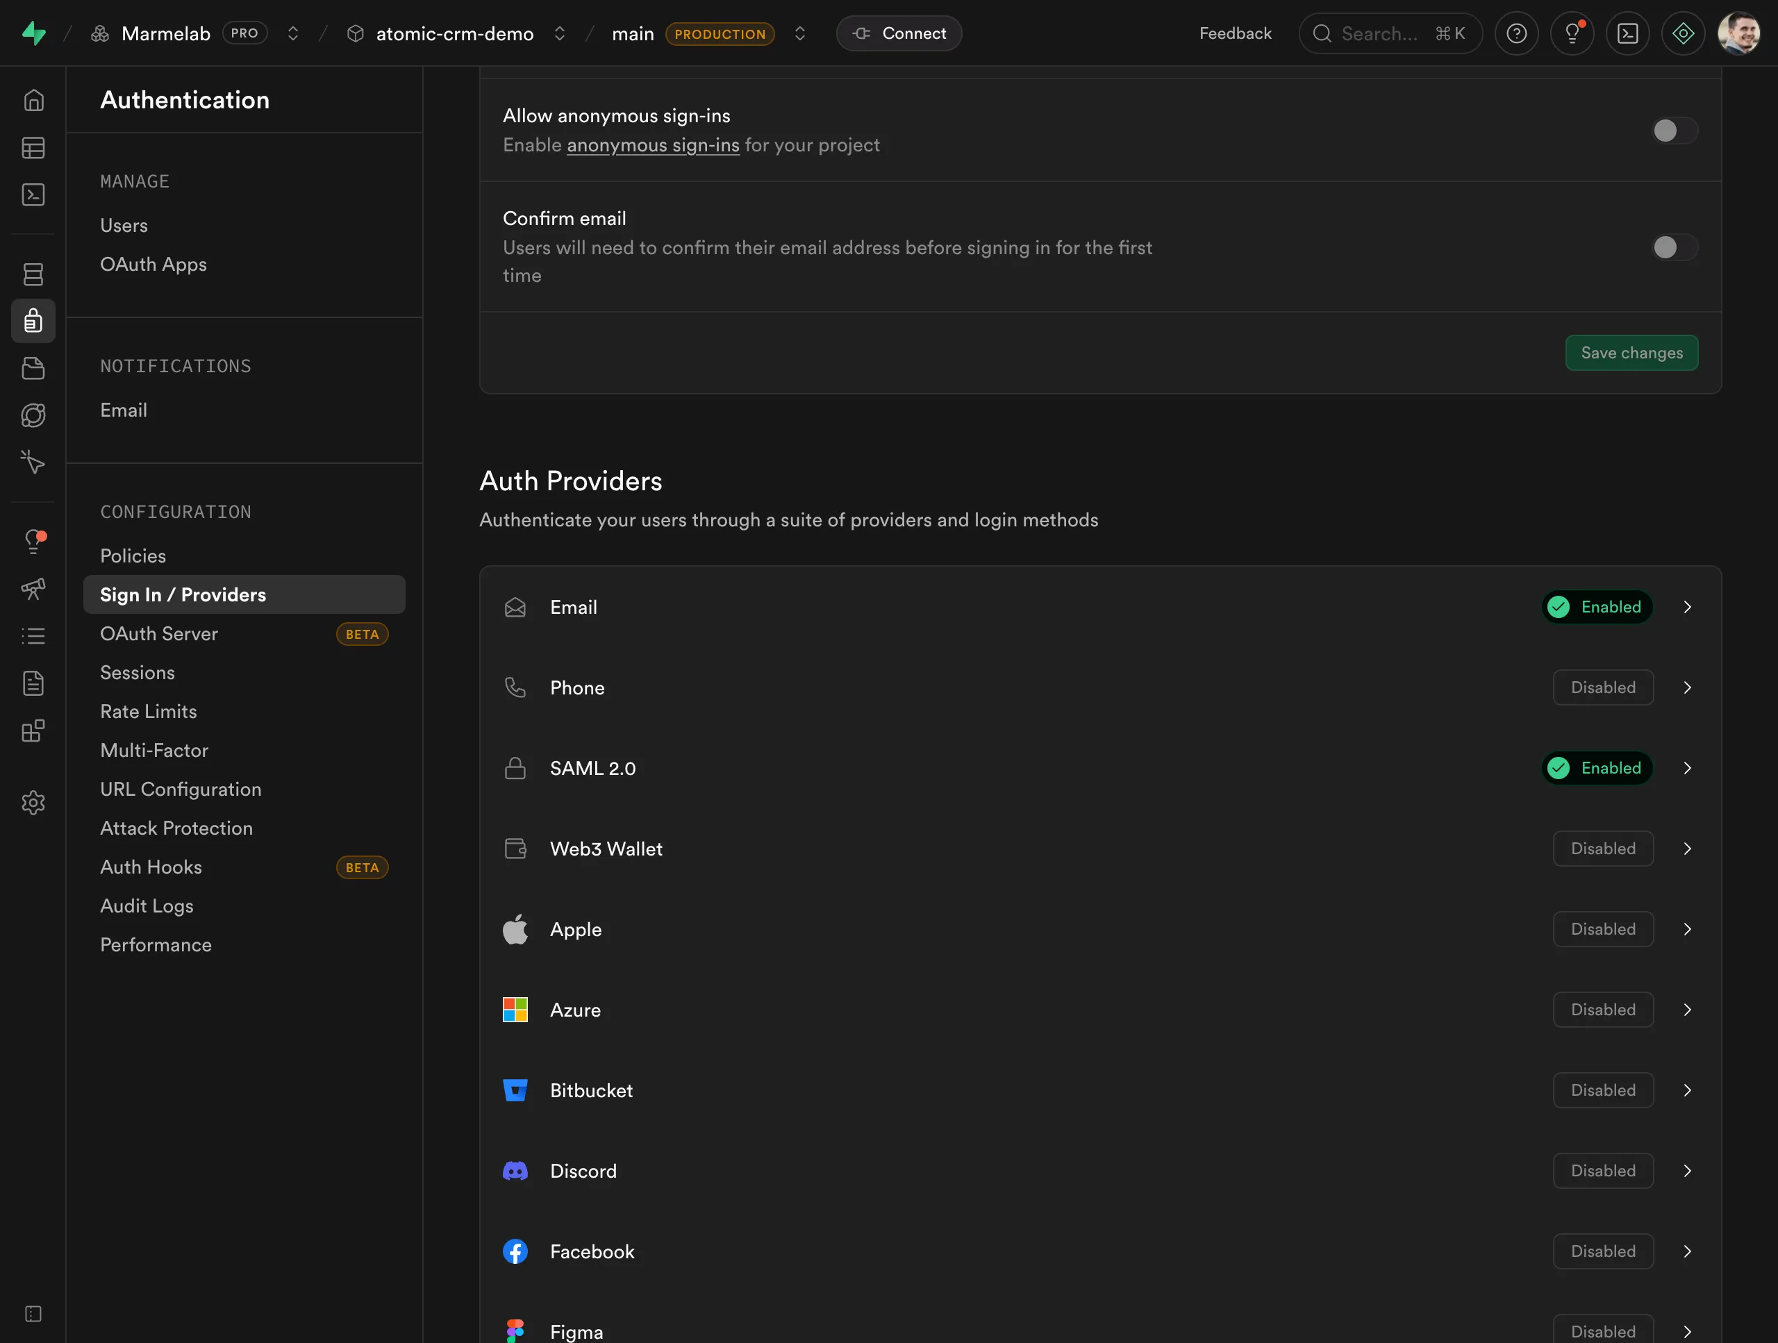The image size is (1778, 1343).
Task: Open organization switcher next to Marmelab
Action: 293,33
